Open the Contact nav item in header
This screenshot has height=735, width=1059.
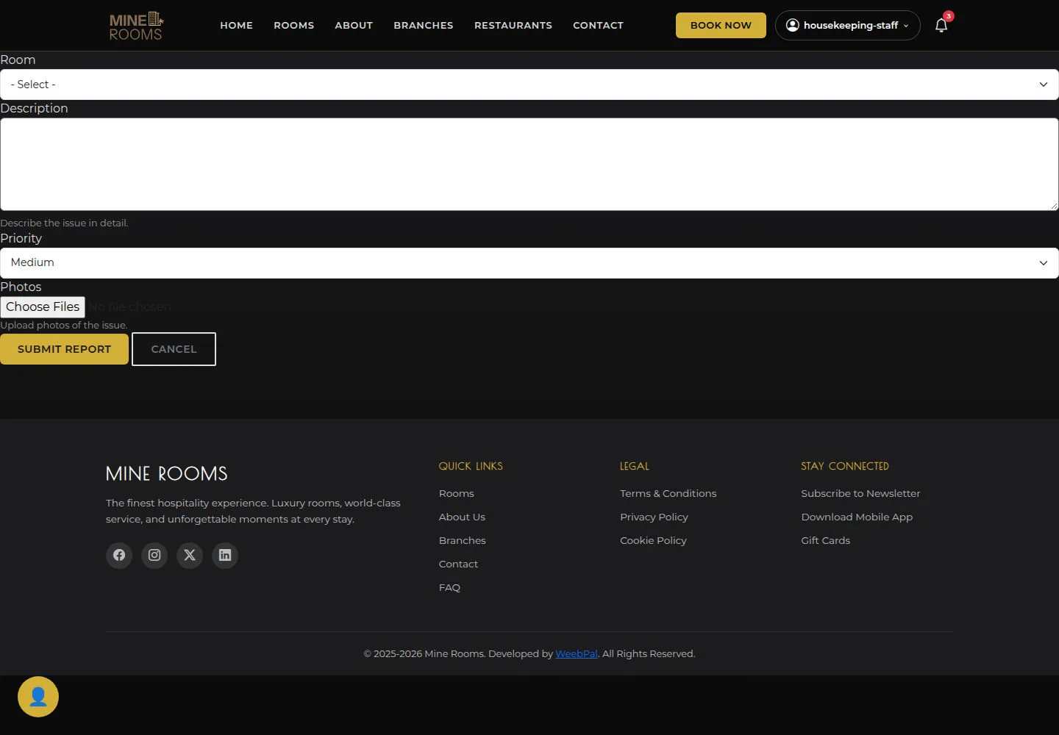(598, 25)
